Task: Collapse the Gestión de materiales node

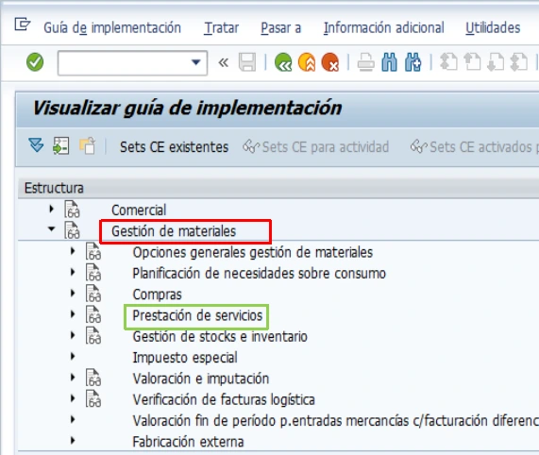Action: (52, 228)
